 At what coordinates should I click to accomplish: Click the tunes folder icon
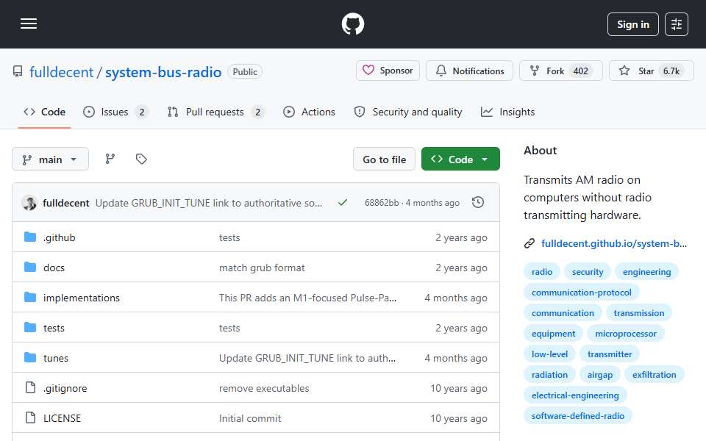pyautogui.click(x=30, y=358)
